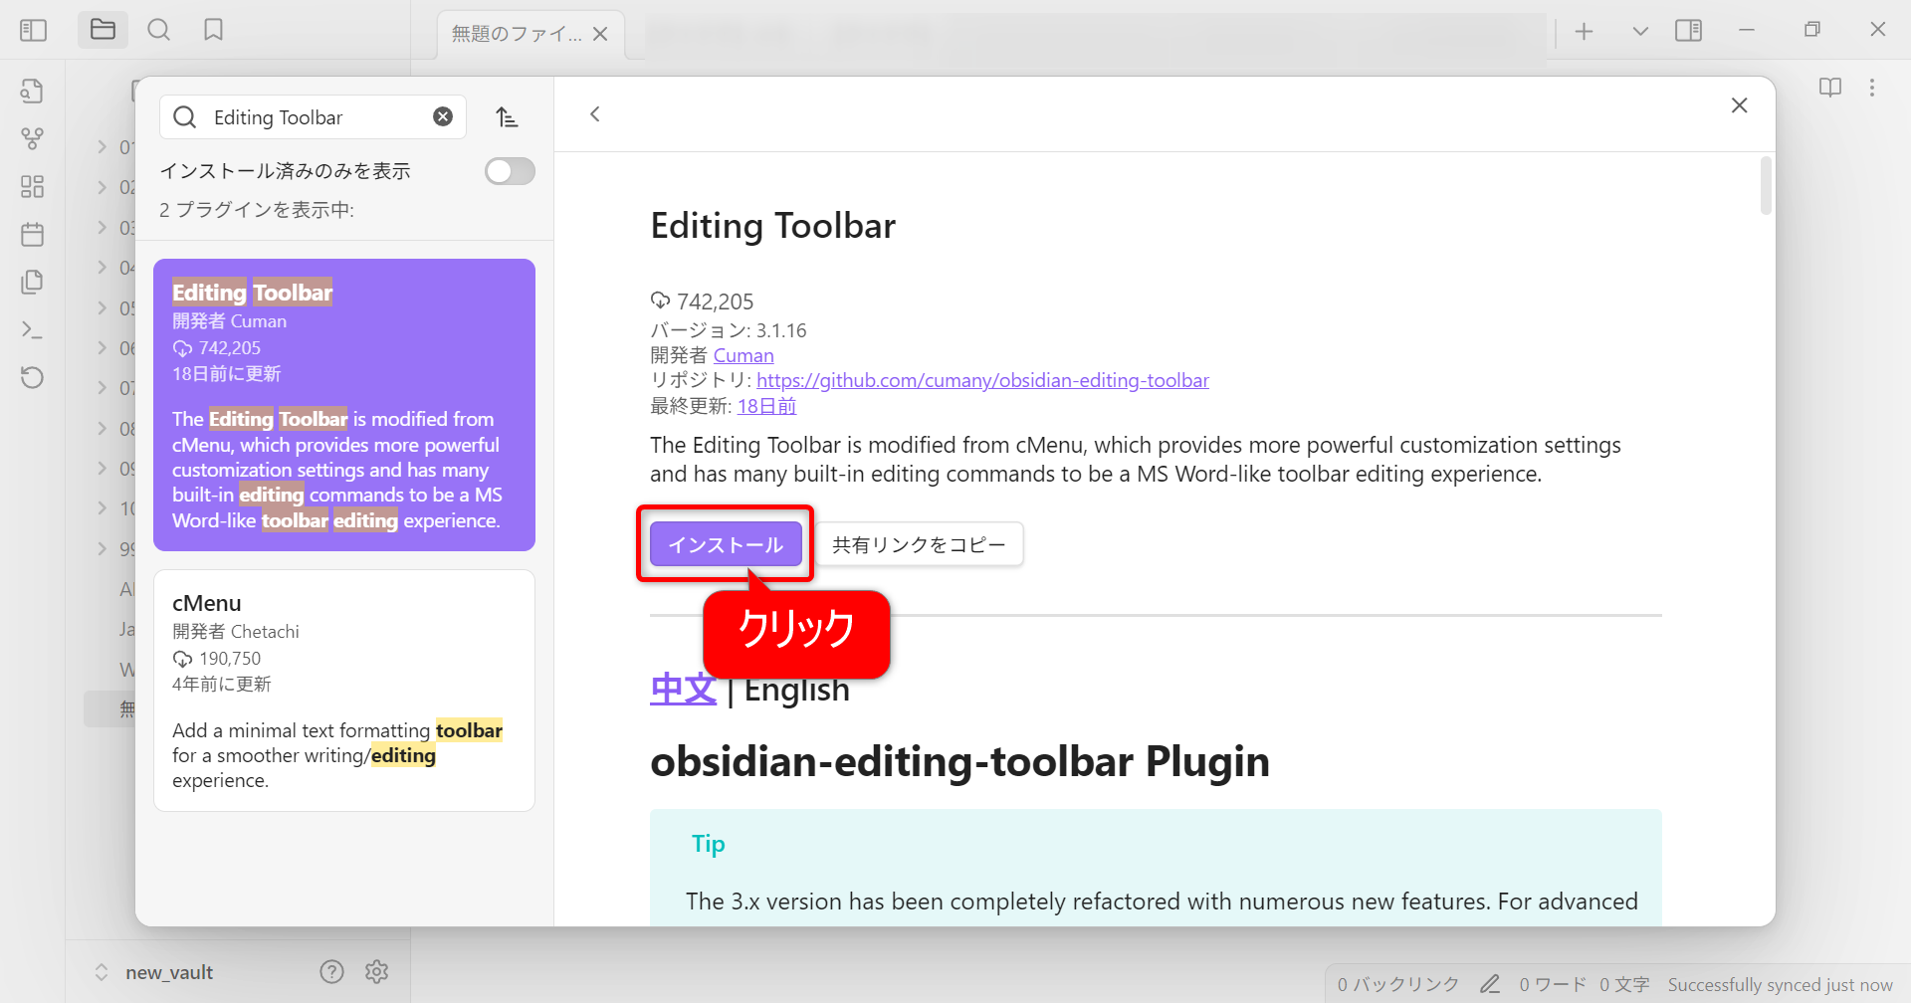Expand the folder 07 chevron in file tree
1911x1003 pixels.
click(102, 388)
